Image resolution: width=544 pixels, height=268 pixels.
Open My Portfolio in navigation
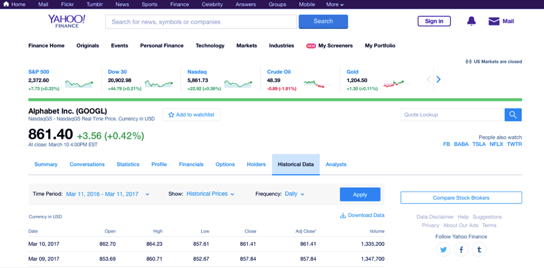380,45
